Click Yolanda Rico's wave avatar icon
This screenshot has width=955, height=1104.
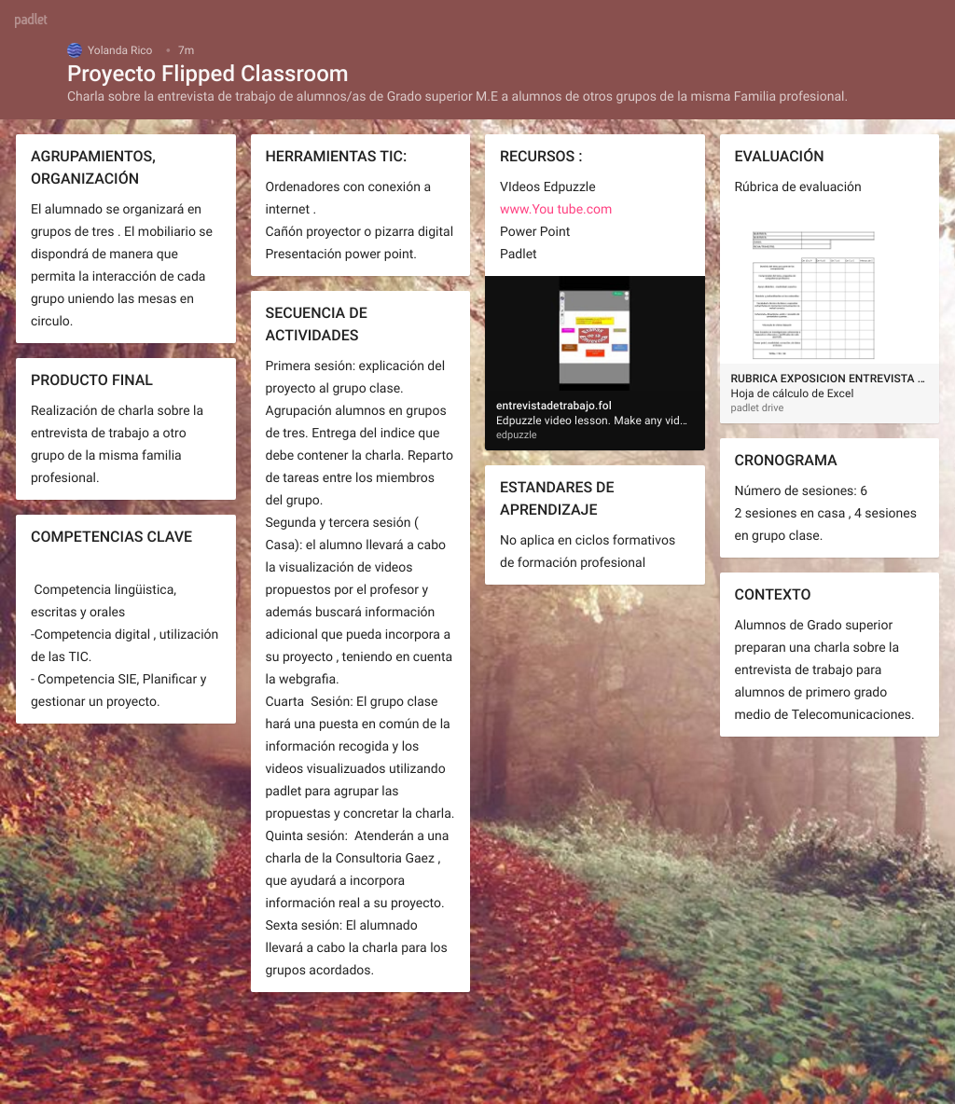[x=74, y=49]
